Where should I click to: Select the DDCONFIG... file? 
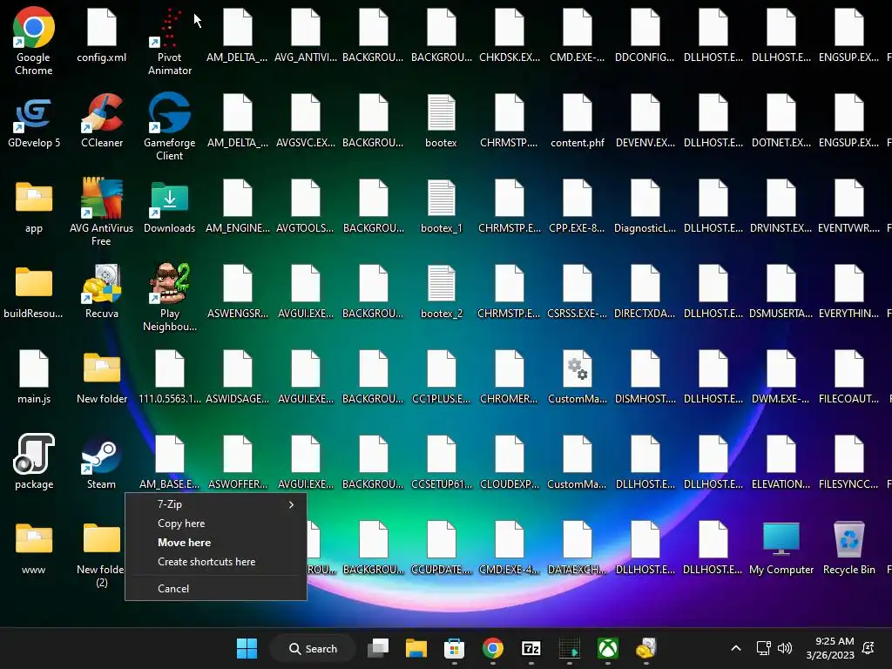[645, 35]
